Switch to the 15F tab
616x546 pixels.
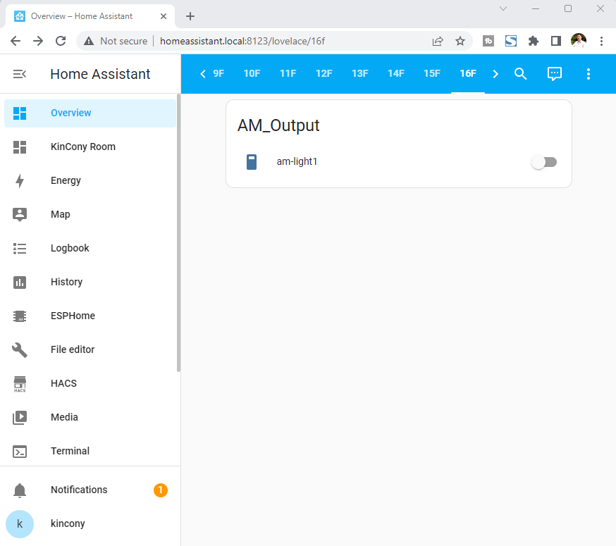[431, 74]
